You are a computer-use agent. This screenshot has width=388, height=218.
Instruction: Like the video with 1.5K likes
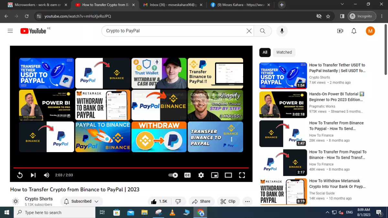pos(159,201)
